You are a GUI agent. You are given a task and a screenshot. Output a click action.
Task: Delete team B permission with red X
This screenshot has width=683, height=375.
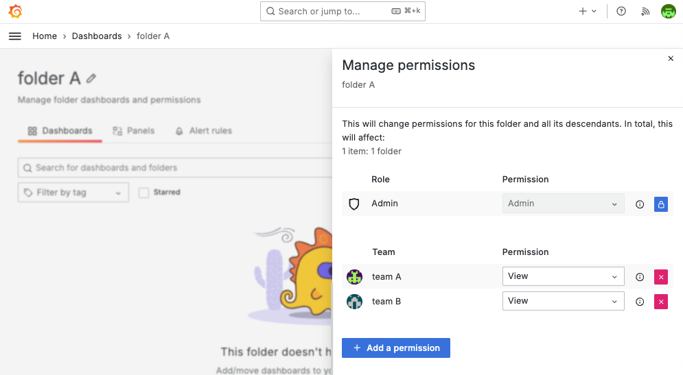[661, 302]
